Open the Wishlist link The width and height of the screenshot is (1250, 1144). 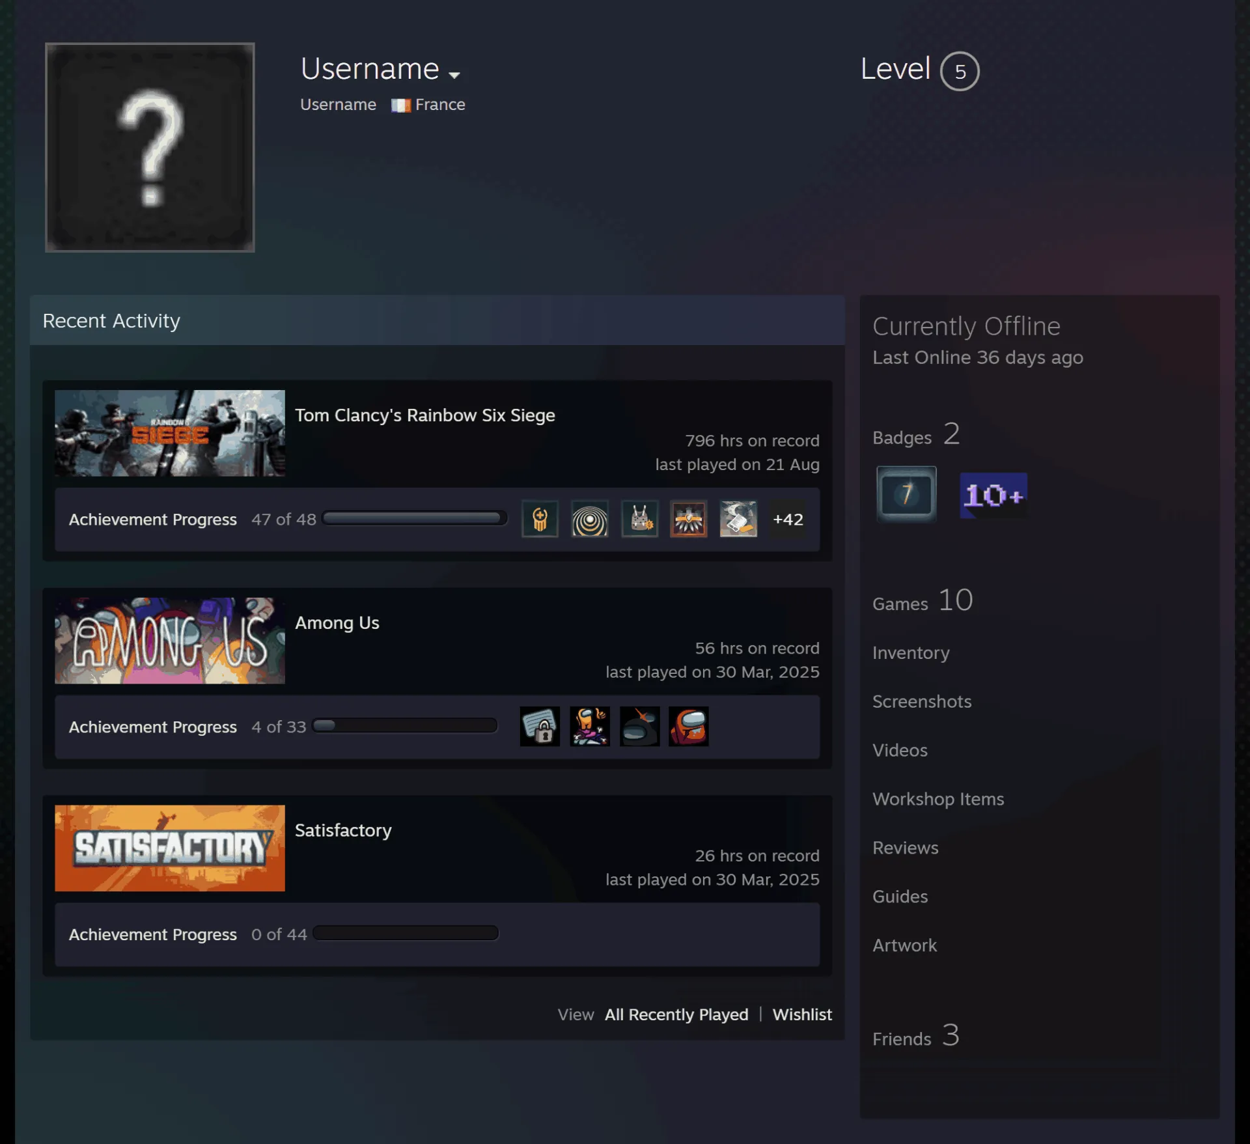click(801, 1014)
